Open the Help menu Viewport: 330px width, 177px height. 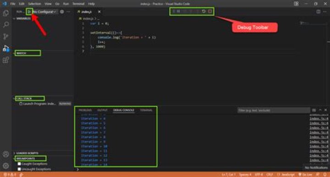click(91, 4)
